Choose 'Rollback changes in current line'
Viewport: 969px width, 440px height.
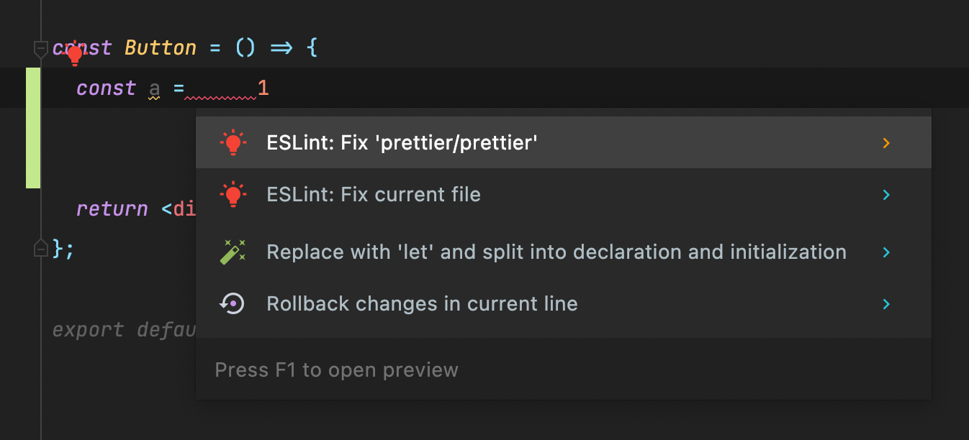tap(422, 304)
